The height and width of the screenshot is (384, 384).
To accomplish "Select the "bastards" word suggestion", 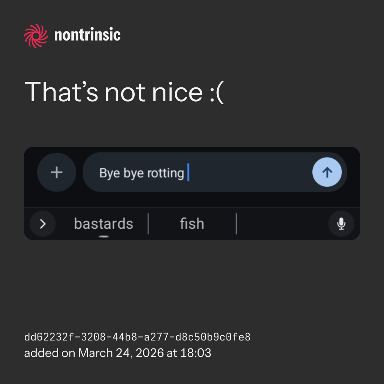I will 103,224.
